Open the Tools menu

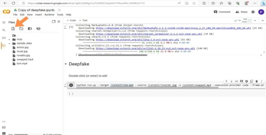coord(60,15)
